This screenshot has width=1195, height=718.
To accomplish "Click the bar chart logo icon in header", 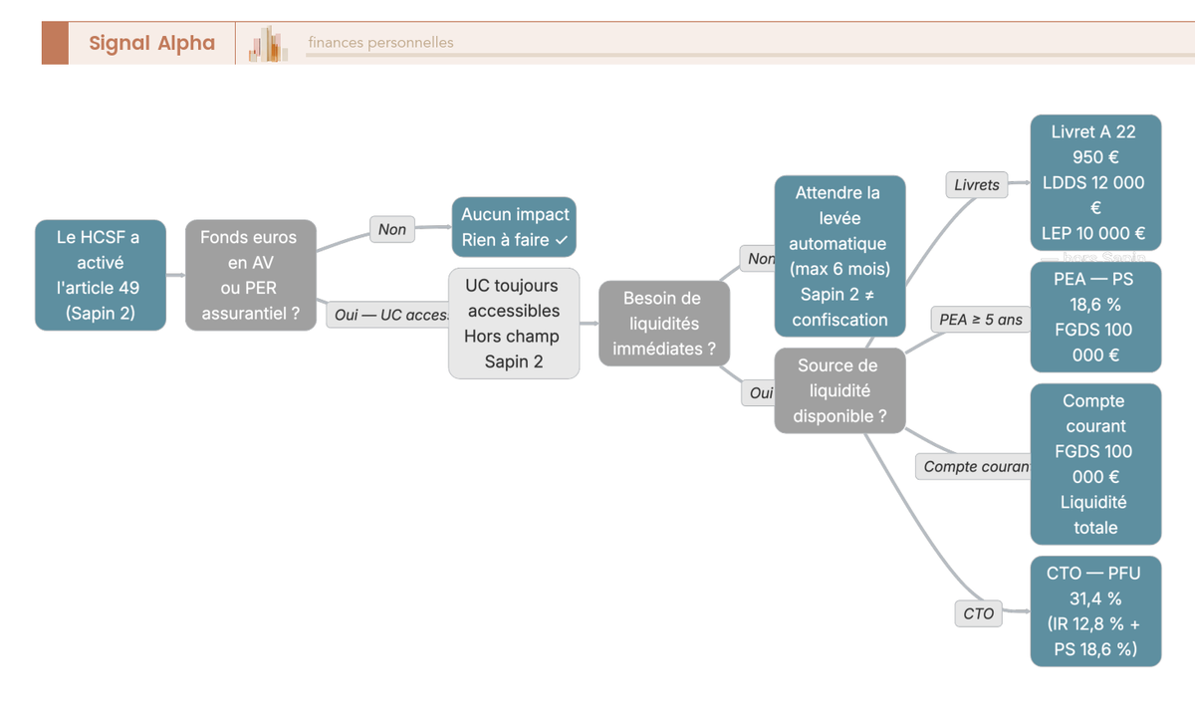I will tap(268, 44).
